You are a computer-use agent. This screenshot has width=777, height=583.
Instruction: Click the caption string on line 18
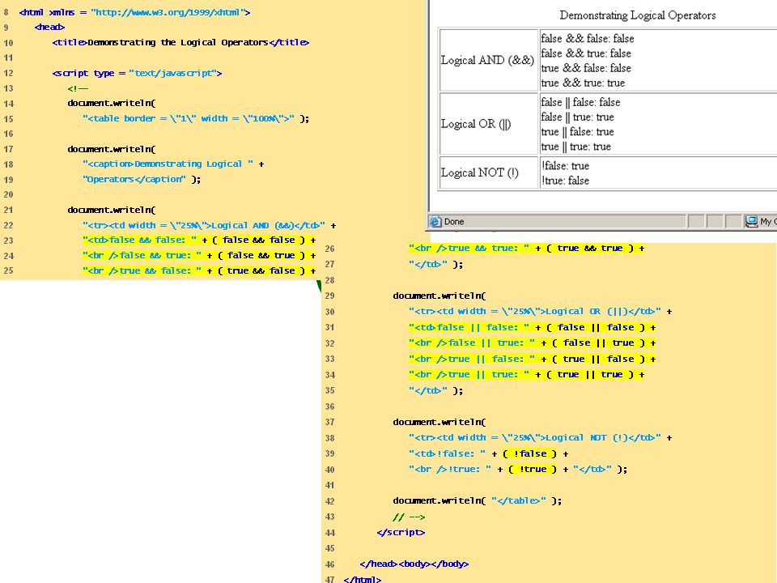168,164
